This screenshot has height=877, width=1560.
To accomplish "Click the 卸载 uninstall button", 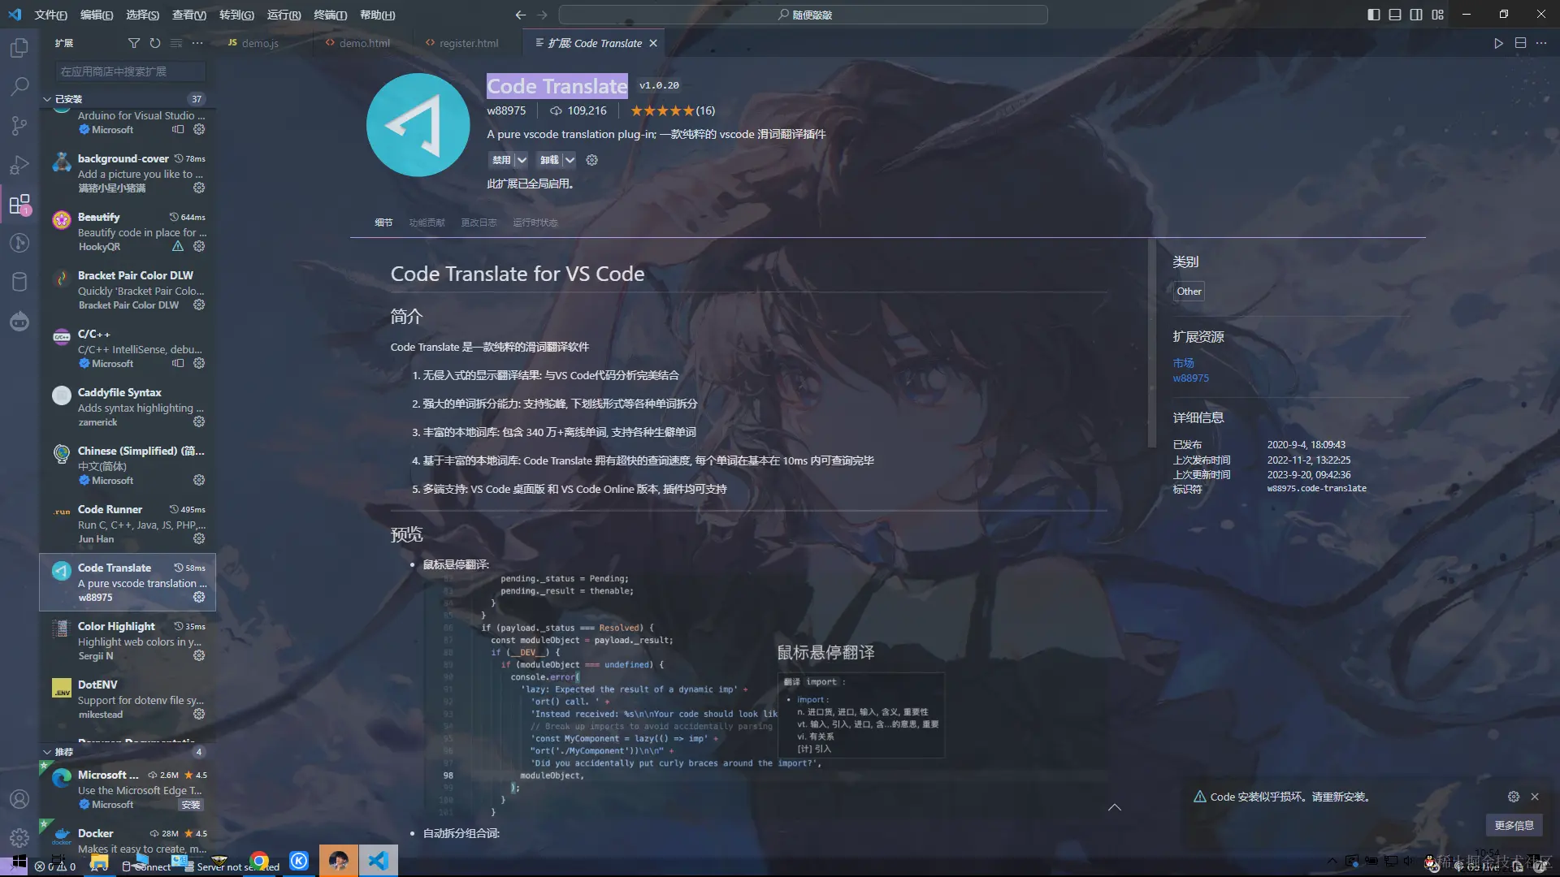I will 549,160.
